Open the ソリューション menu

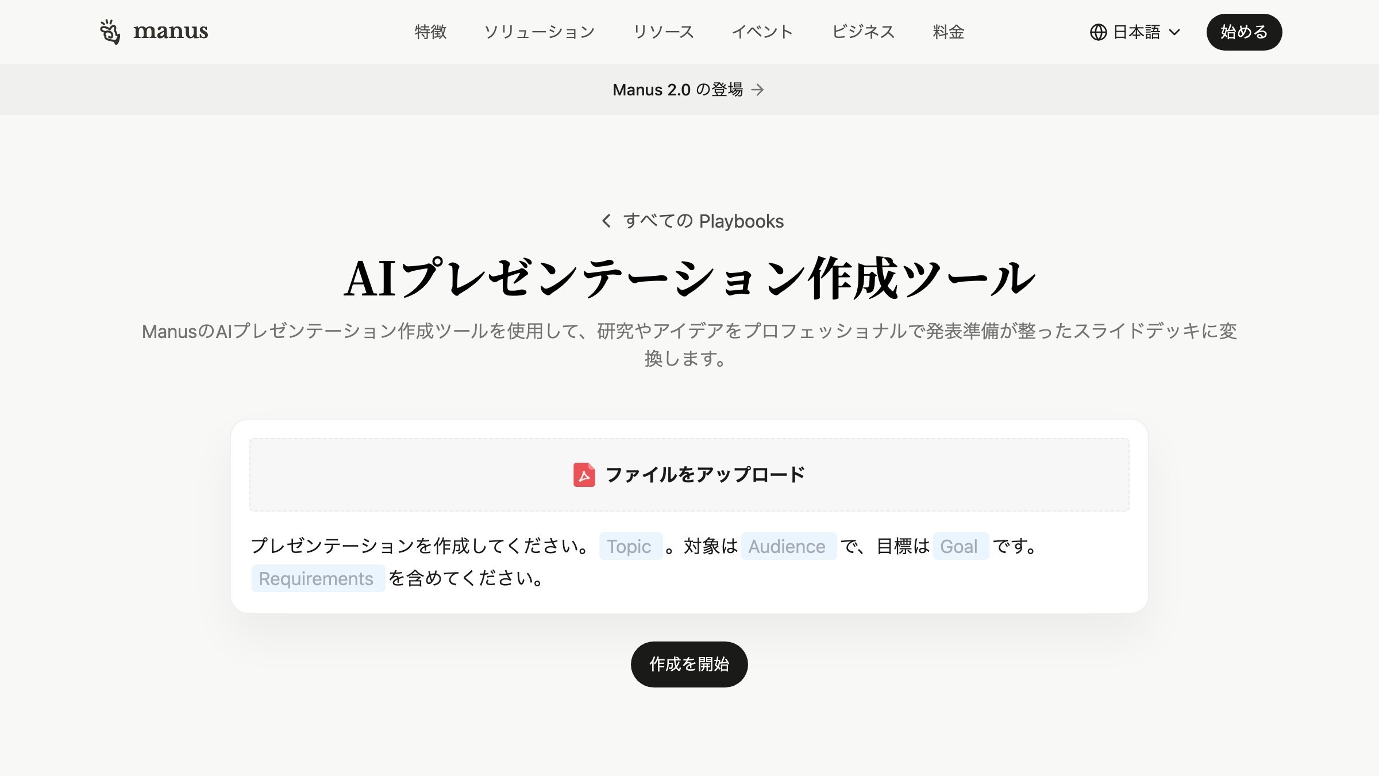539,32
